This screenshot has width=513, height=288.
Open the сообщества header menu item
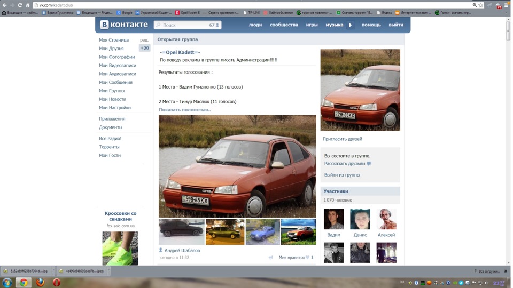(284, 25)
